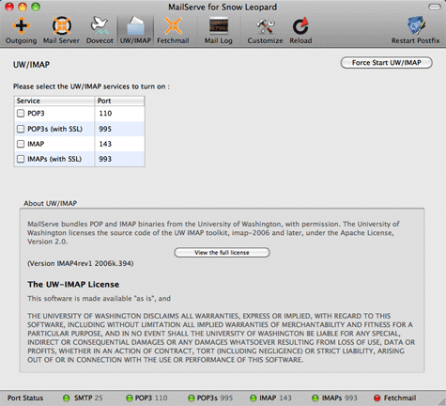
Task: Click the Reload icon
Action: (300, 30)
